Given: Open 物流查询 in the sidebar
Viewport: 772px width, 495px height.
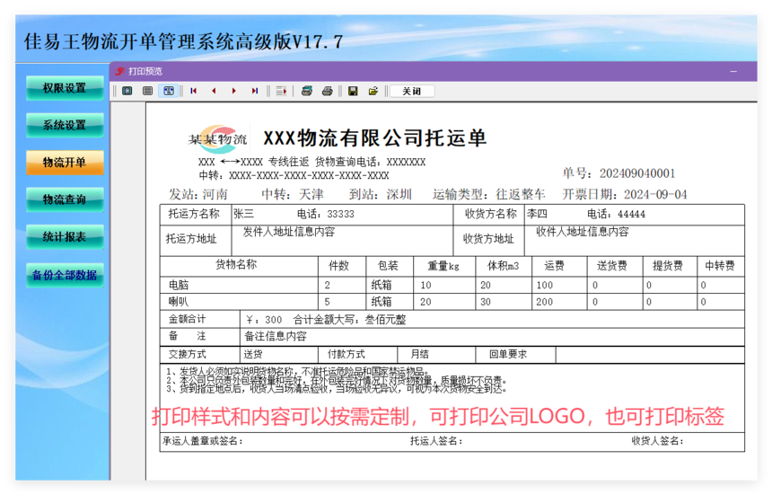Looking at the screenshot, I should (65, 199).
